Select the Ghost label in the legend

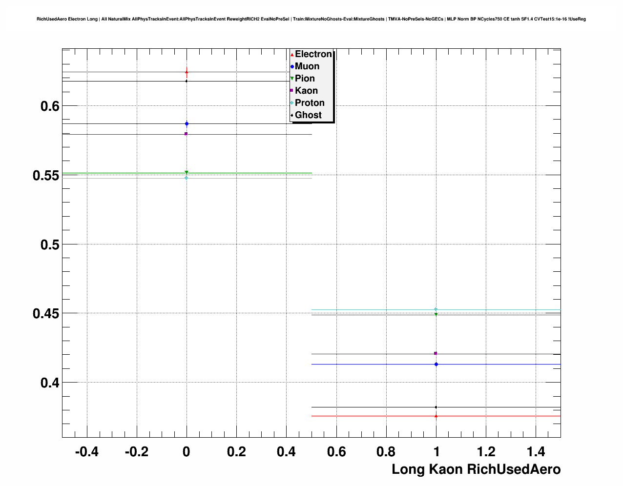pos(308,115)
